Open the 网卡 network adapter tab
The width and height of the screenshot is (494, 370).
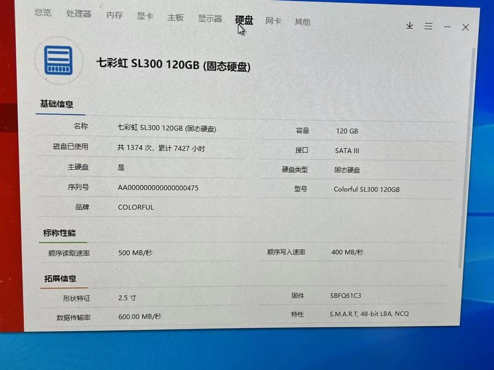point(273,21)
